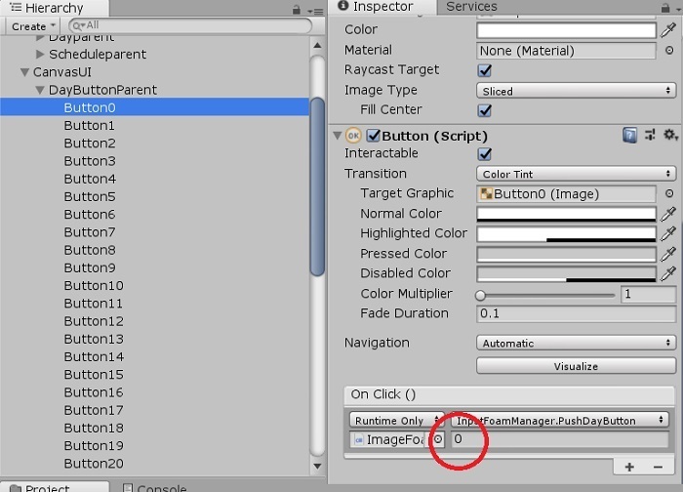Disable the Button (Script) component checkbox
Viewport: 683px width, 492px height.
point(374,136)
